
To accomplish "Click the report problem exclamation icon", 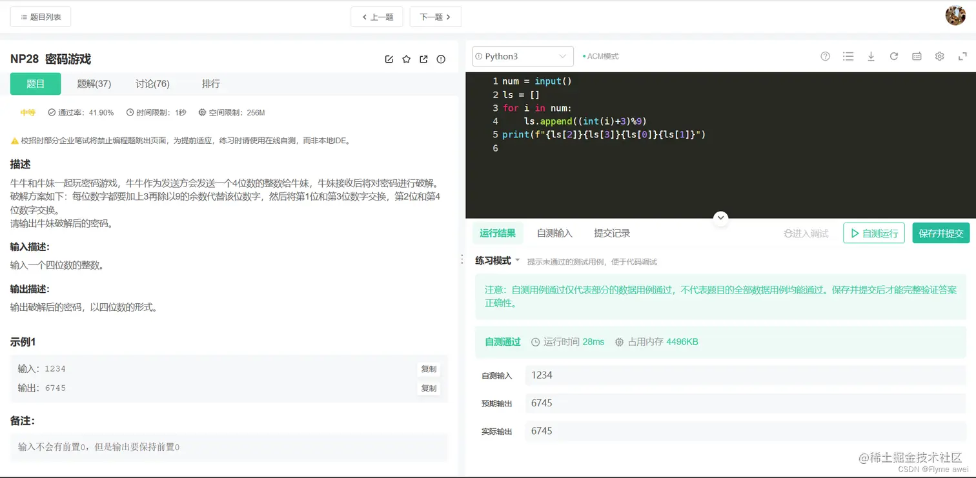I will click(440, 59).
